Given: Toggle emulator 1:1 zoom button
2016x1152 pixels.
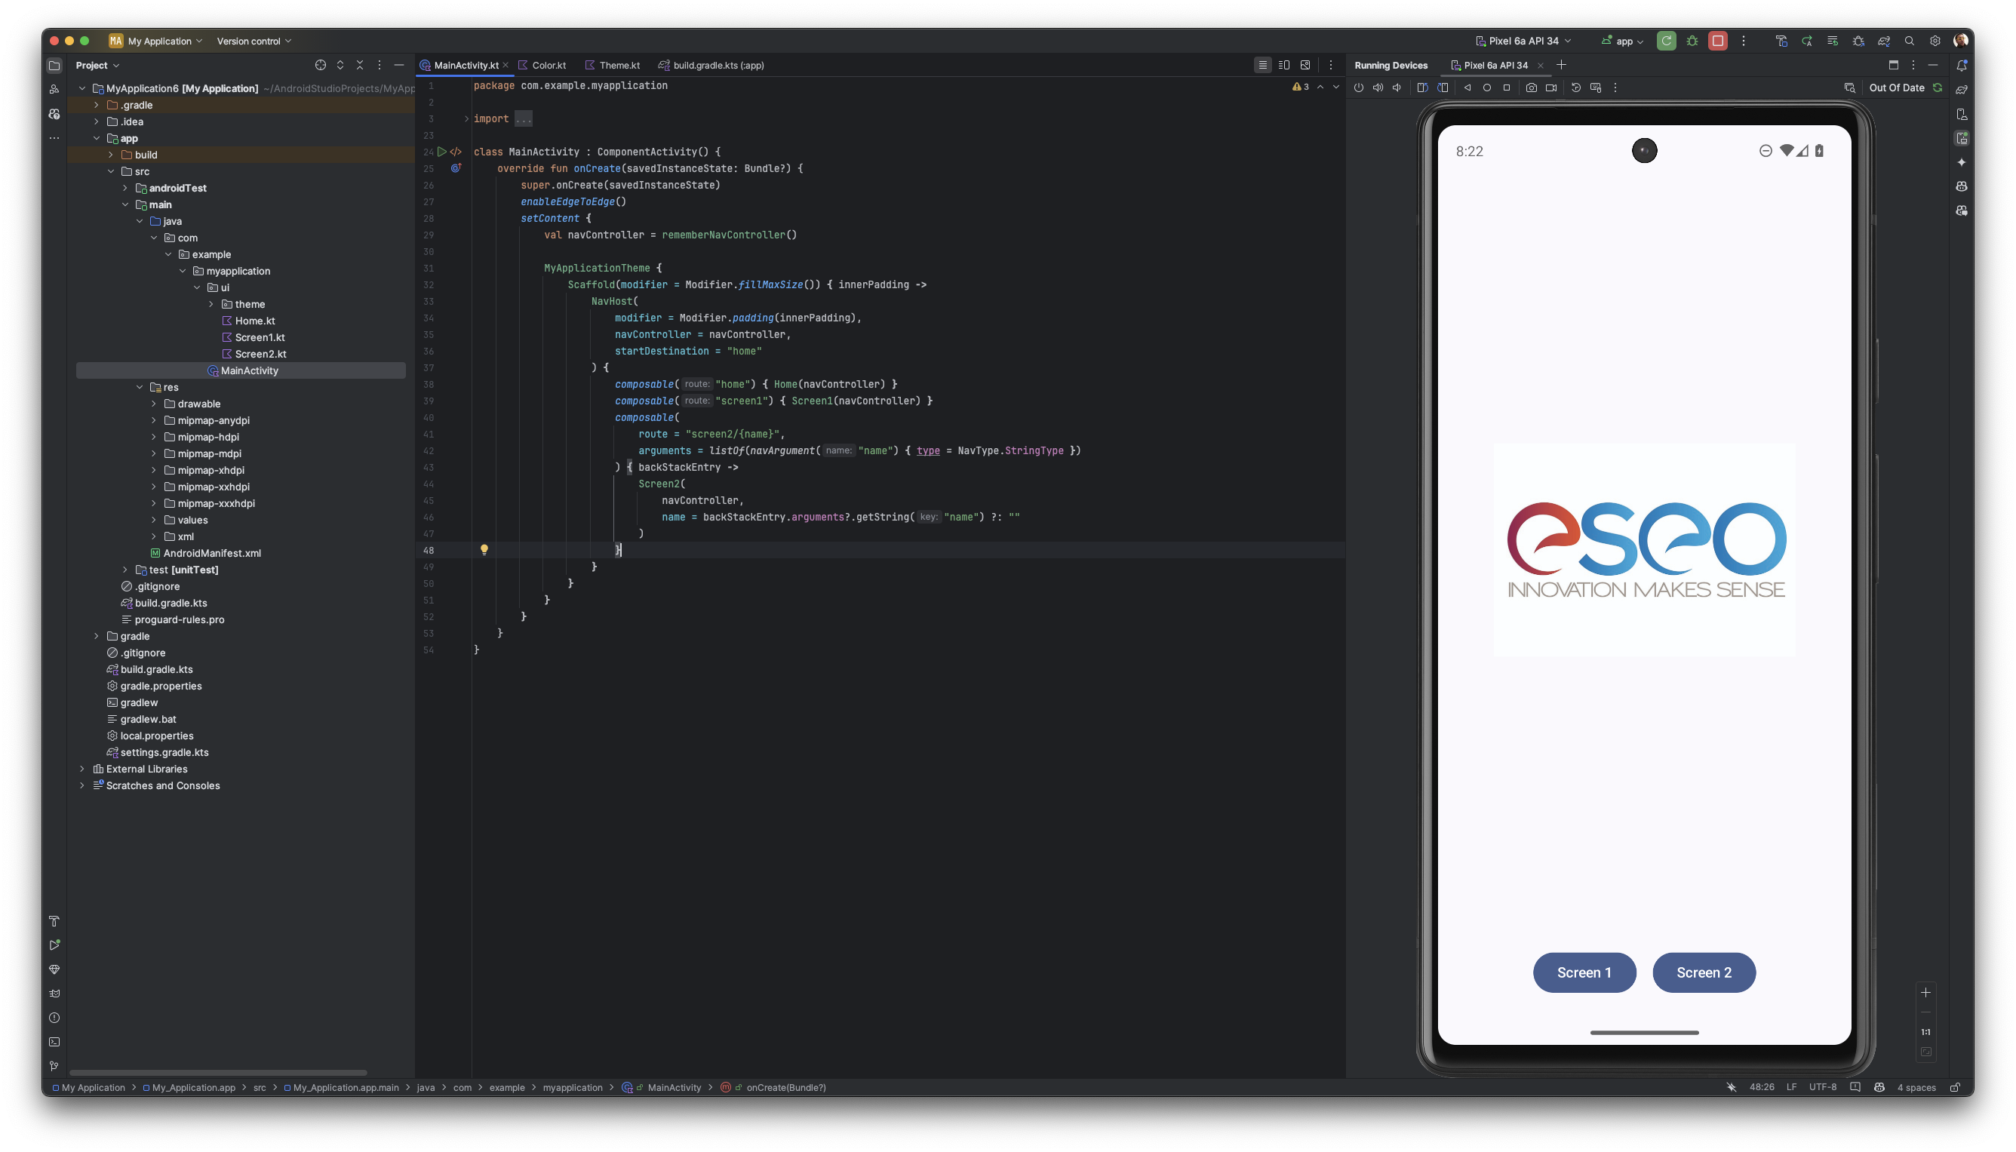Looking at the screenshot, I should click(x=1925, y=1032).
